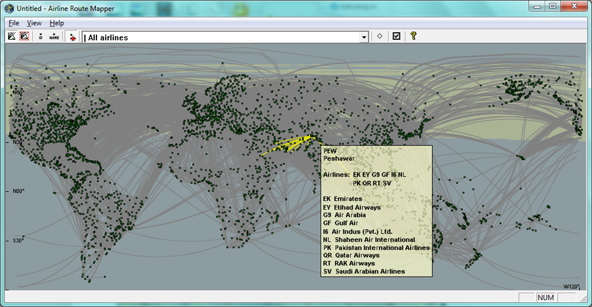Click the Peshawar name in tooltip
The height and width of the screenshot is (307, 592).
pyautogui.click(x=339, y=159)
